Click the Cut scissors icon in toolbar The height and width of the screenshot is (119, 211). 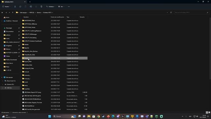(15, 7)
